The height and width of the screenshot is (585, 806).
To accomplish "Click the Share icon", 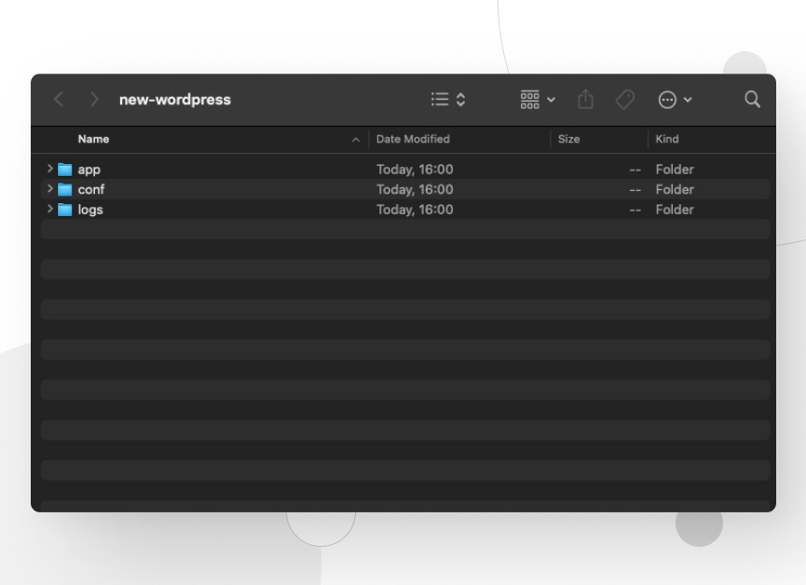I will [x=585, y=99].
